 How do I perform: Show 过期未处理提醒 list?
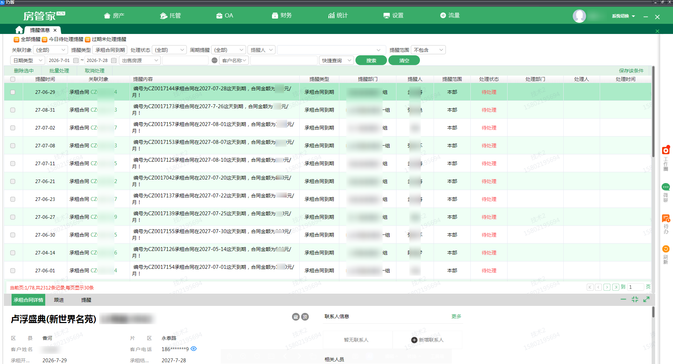pos(106,39)
